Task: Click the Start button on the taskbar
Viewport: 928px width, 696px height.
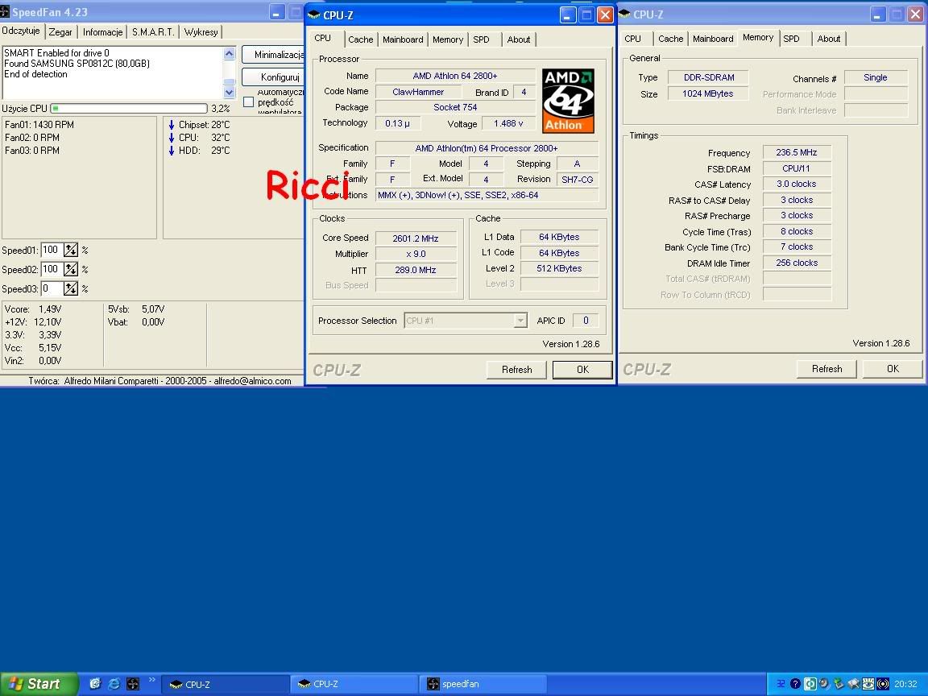Action: [x=39, y=684]
